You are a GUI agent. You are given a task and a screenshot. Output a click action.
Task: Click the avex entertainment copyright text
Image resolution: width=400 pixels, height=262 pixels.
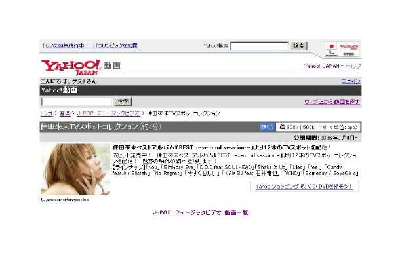65,200
